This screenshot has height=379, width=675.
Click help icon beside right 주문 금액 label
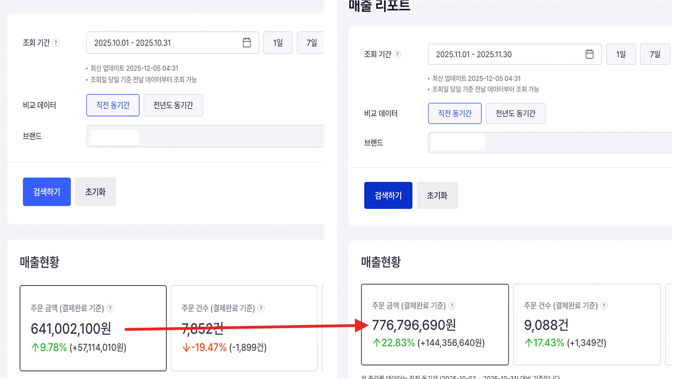452,306
